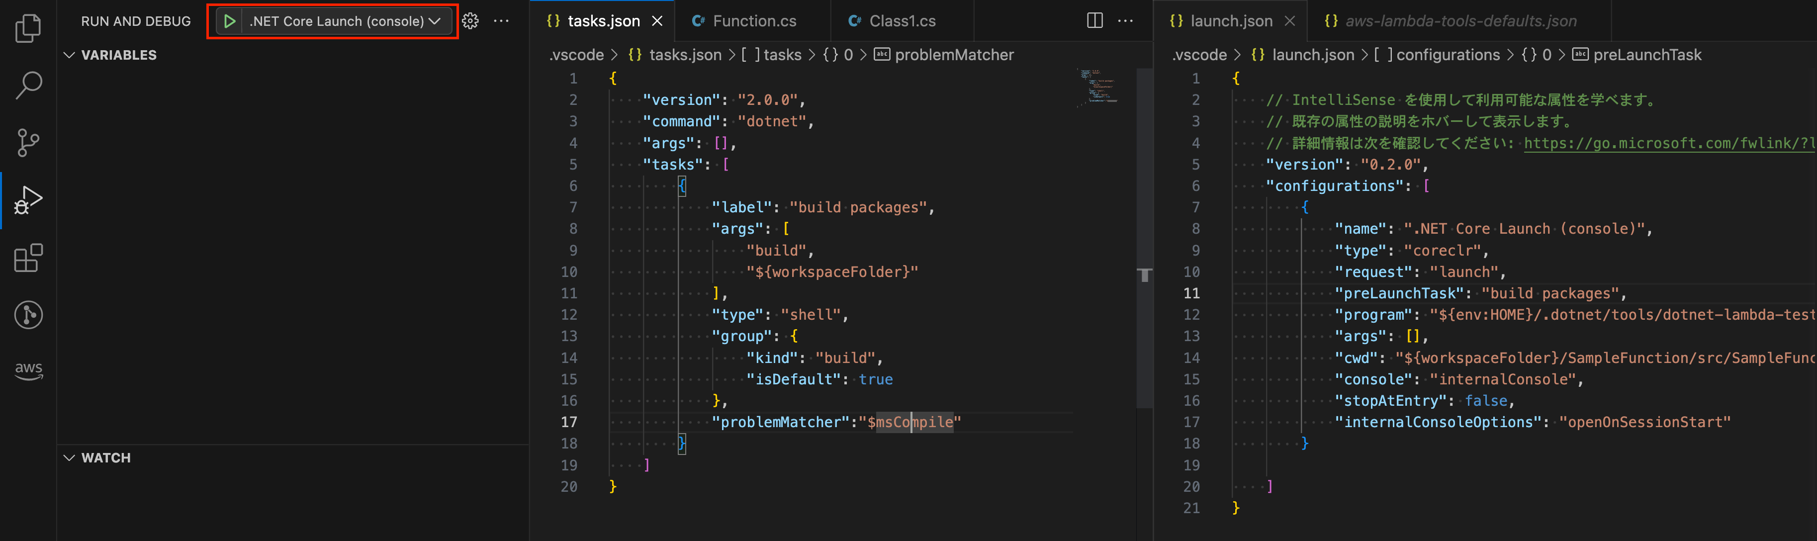Open debug view extra actions via ellipsis
The image size is (1817, 541).
[501, 21]
